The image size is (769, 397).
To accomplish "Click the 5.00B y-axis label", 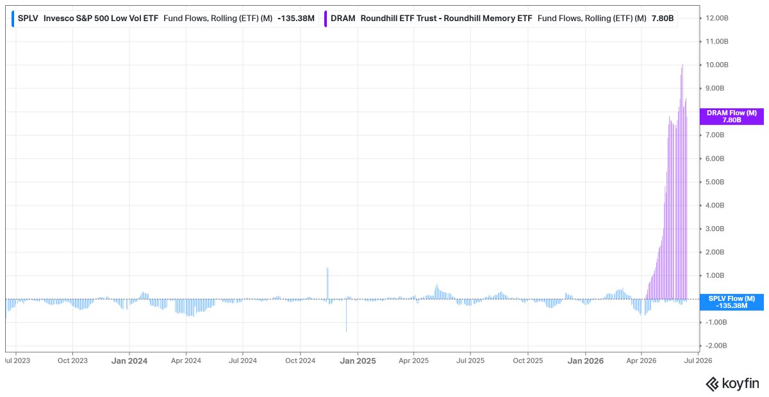I will point(714,182).
